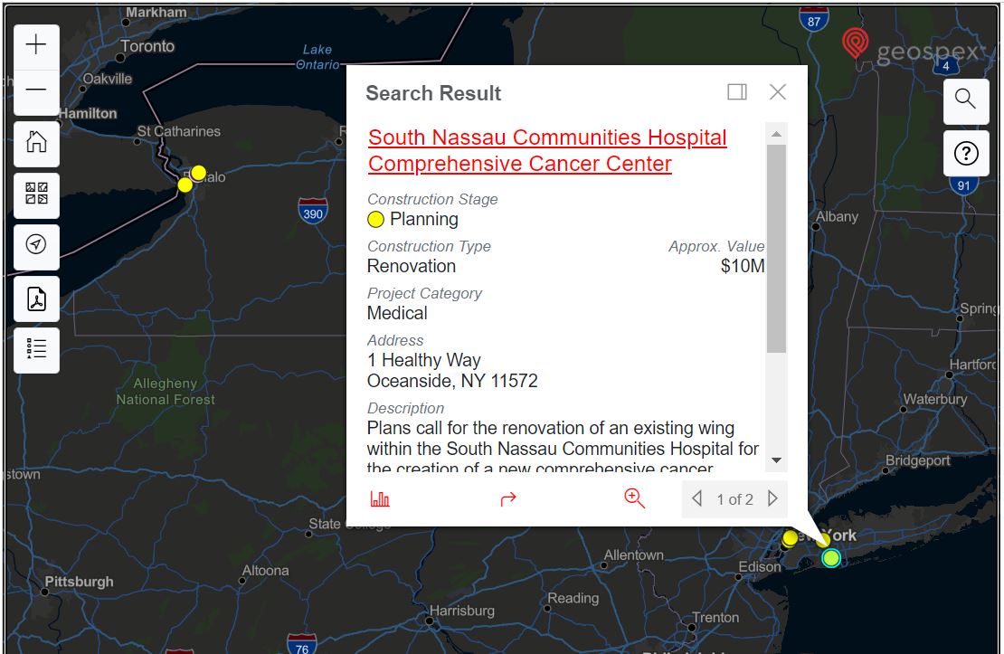Image resolution: width=1004 pixels, height=654 pixels.
Task: Select the yellow marker west of New York
Action: 791,538
